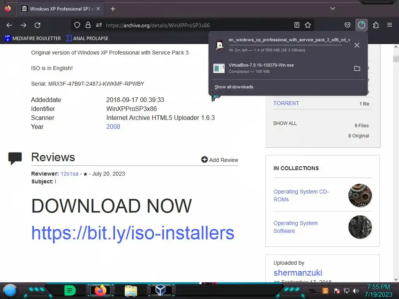Open the Action Center flag tray icon
The image size is (399, 299).
point(337,290)
